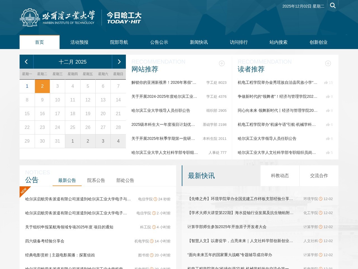Open the 活动预报 menu item
This screenshot has height=269, width=358.
coord(79,42)
